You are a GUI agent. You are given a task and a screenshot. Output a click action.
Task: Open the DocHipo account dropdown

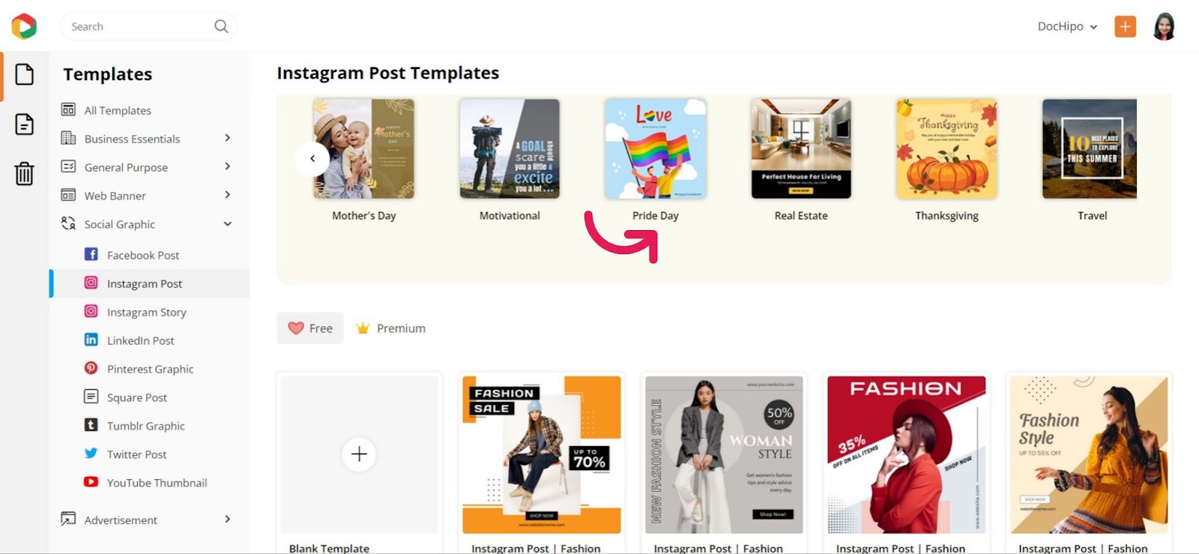coord(1068,26)
